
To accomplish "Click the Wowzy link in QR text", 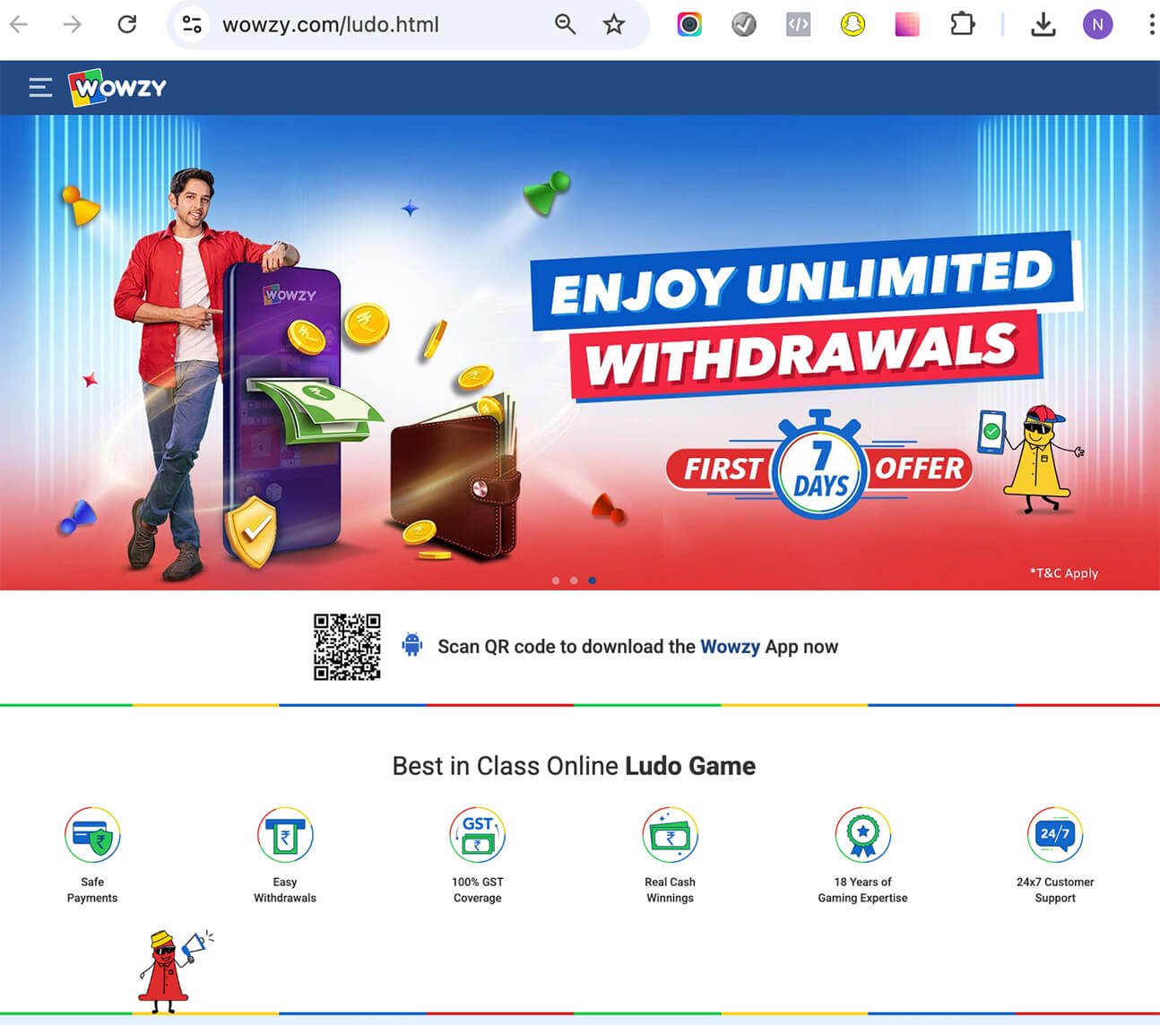I will point(730,647).
